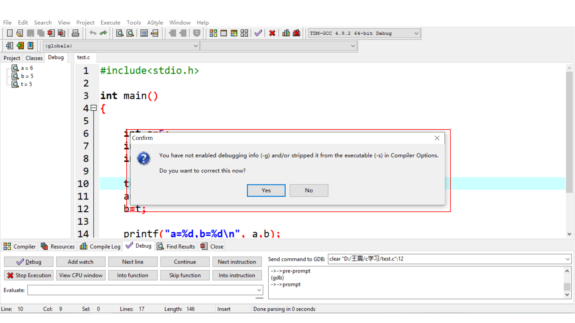This screenshot has width=575, height=323.
Task: Click the bar chart Profile analysis icon
Action: click(x=286, y=33)
